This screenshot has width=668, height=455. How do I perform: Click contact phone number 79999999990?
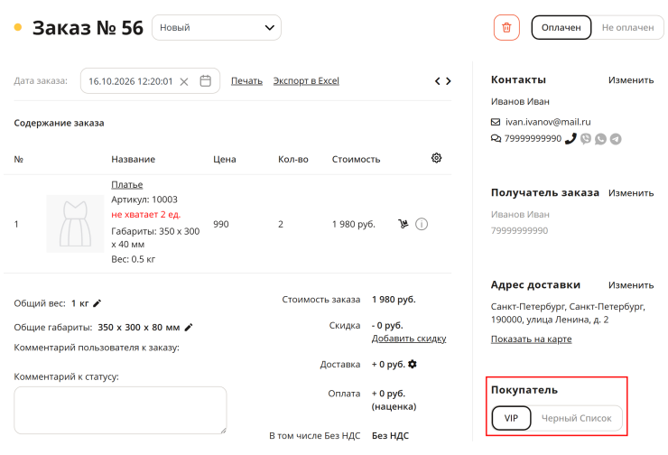click(x=533, y=138)
